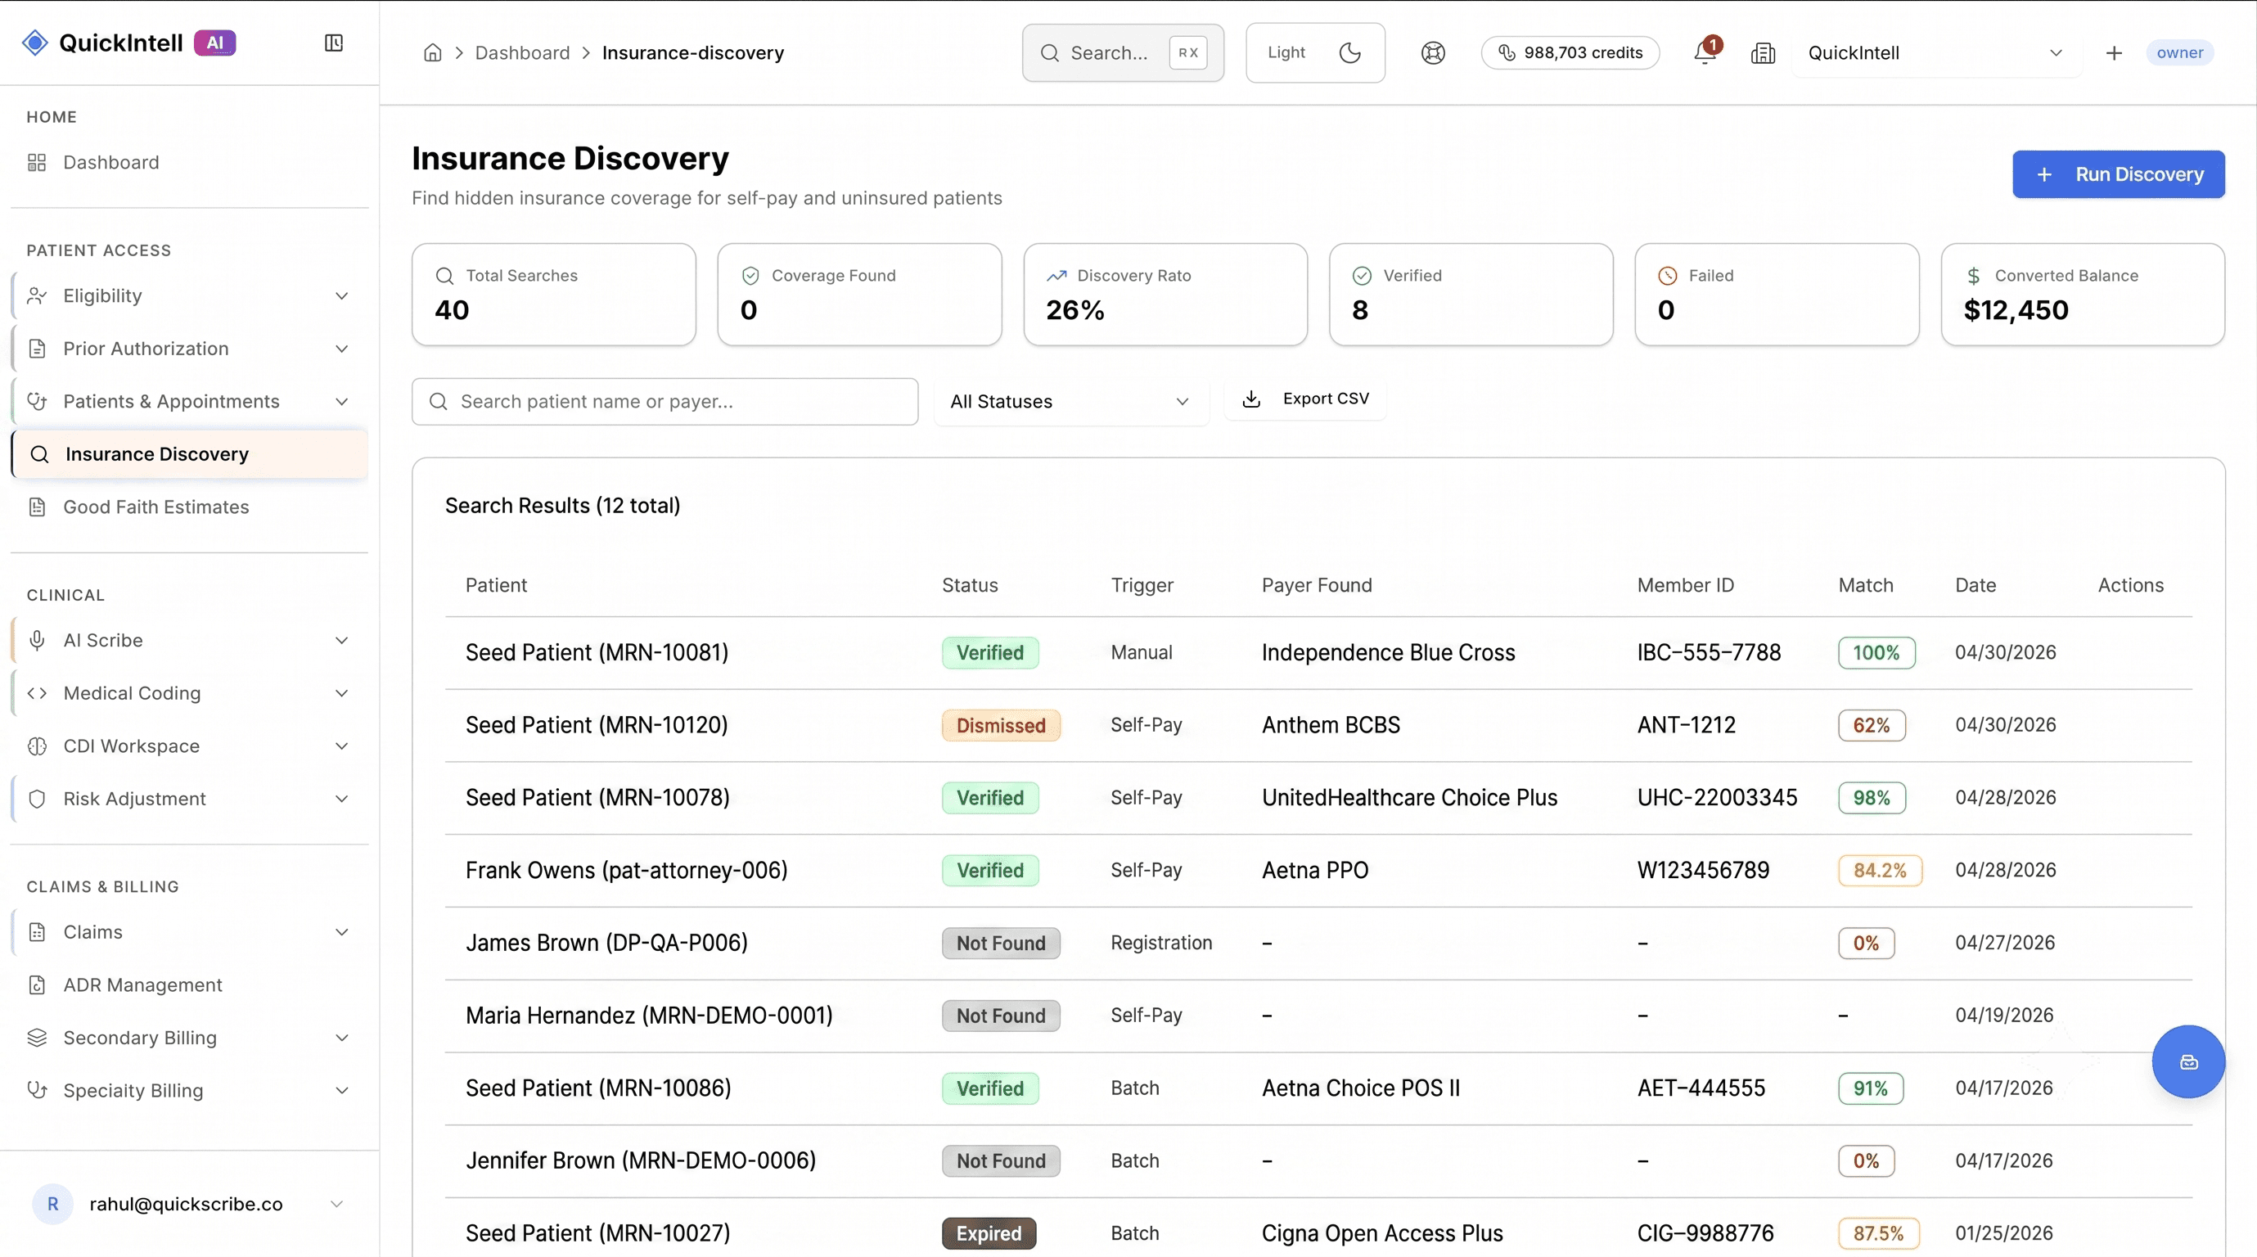Expand the Speciality Billing chevron
This screenshot has height=1257, width=2257.
point(342,1091)
